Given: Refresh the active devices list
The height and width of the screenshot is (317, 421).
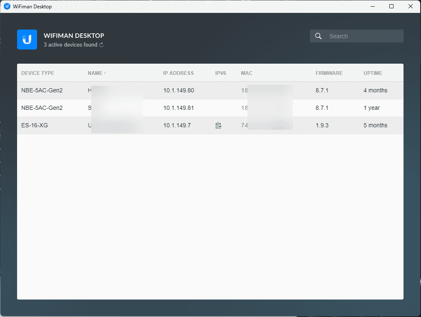Looking at the screenshot, I should [x=102, y=45].
